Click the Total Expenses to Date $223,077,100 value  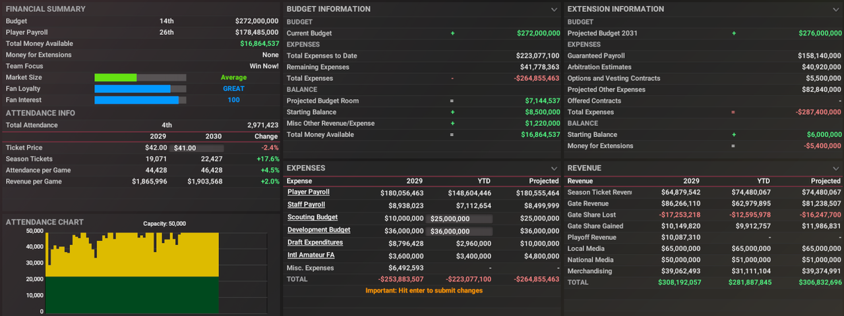538,56
